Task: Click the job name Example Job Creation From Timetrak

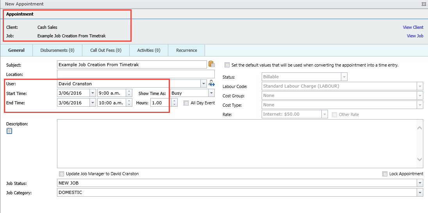Action: tap(71, 36)
